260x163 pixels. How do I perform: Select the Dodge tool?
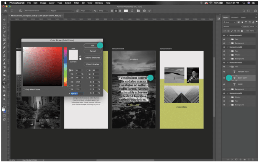pos(4,75)
